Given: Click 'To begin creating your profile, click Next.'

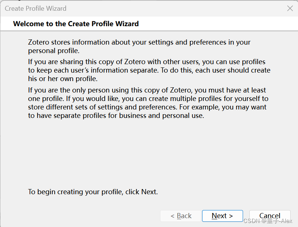Looking at the screenshot, I should point(93,192).
